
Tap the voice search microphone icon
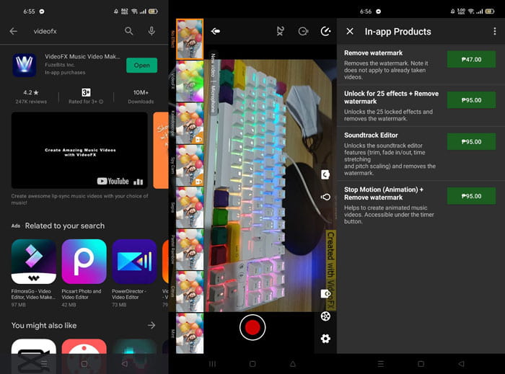[151, 31]
